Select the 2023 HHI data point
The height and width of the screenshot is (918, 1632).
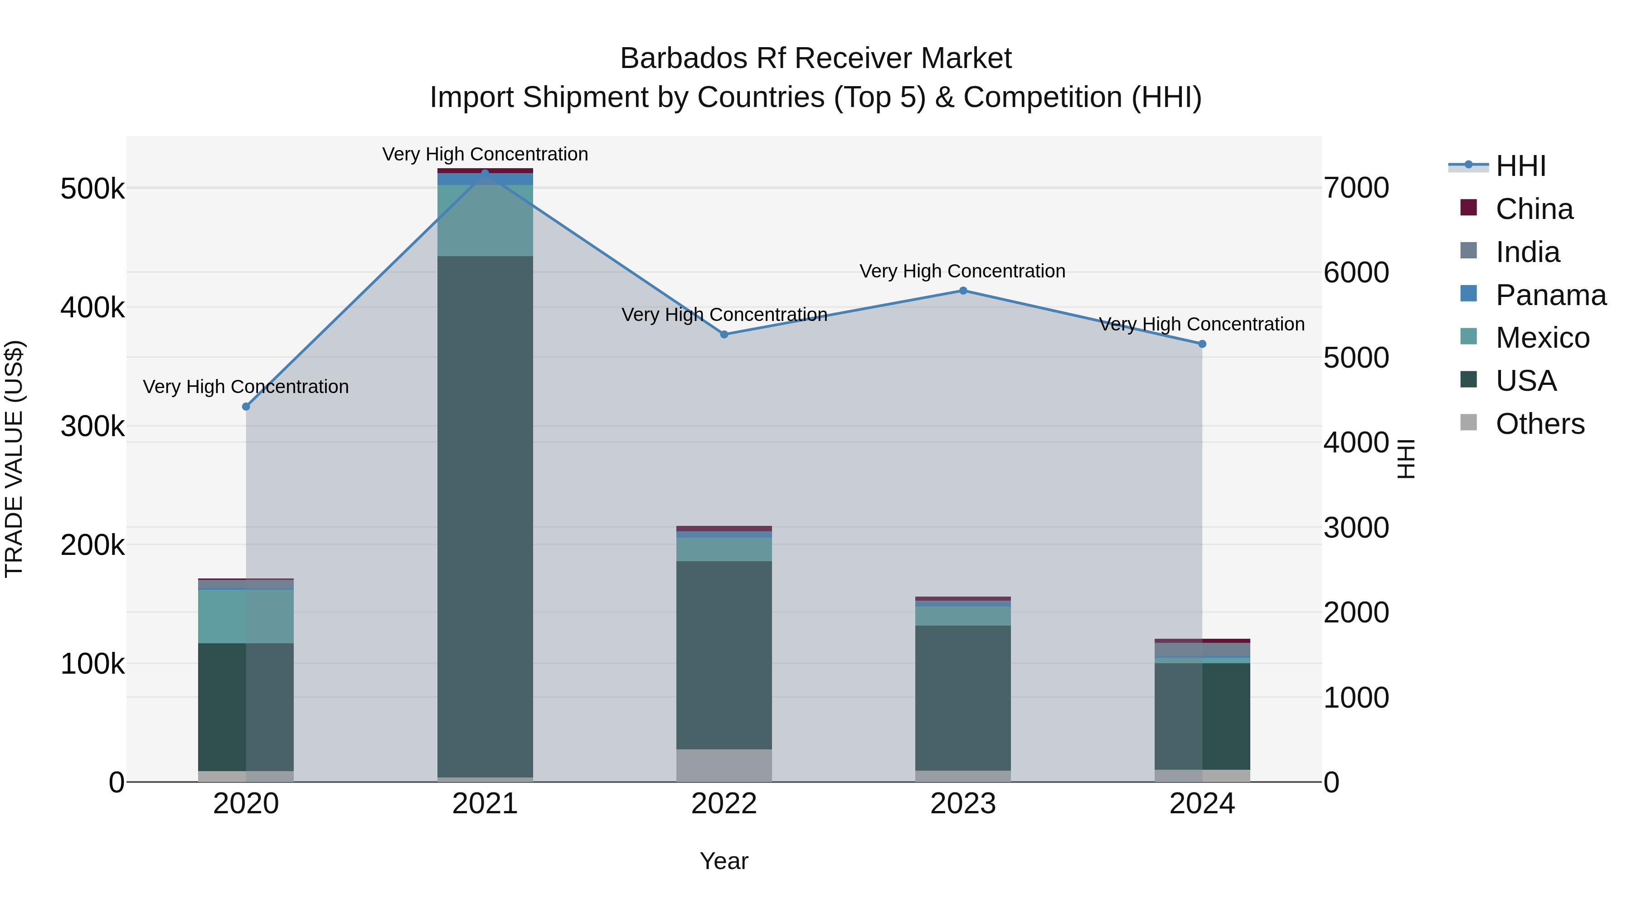[963, 291]
